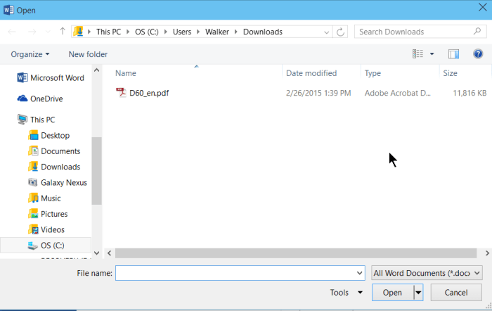The width and height of the screenshot is (492, 311).
Task: Select the D60_en.pdf file
Action: 149,93
